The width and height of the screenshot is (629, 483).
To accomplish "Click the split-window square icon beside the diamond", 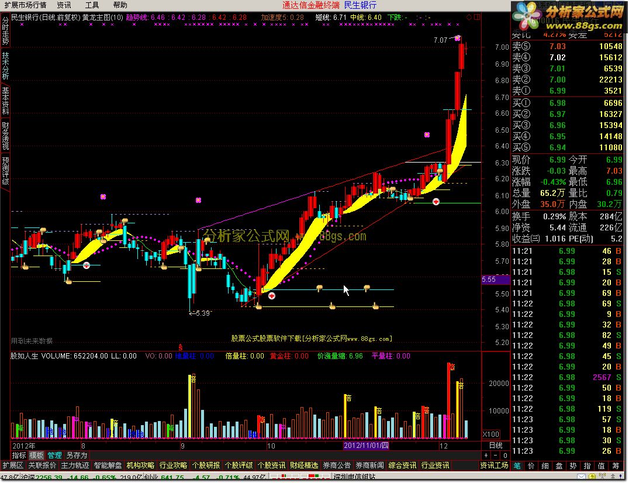I will [476, 17].
